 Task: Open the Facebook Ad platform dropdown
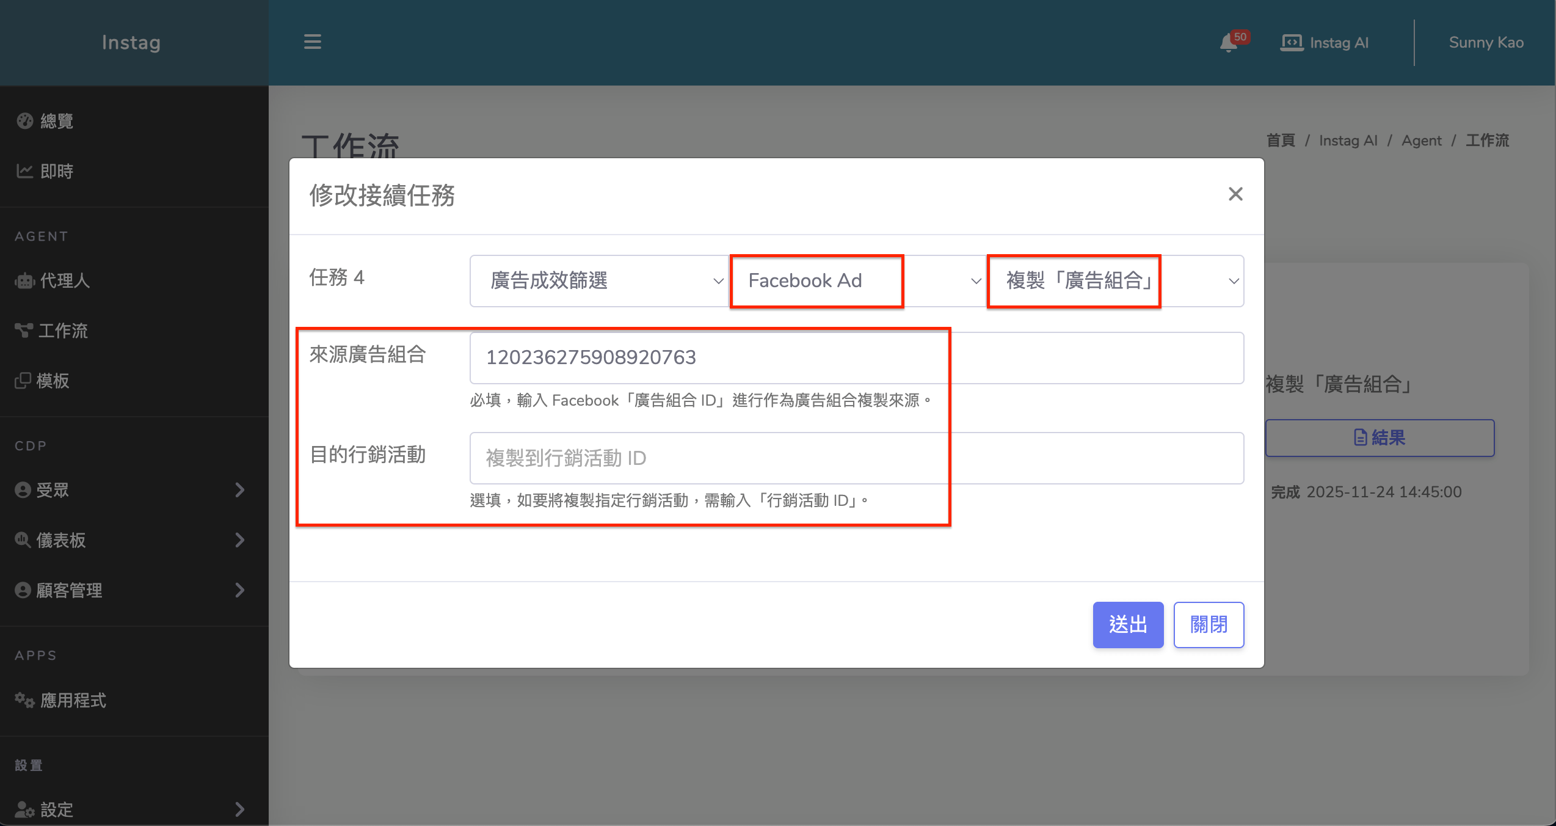tap(856, 281)
